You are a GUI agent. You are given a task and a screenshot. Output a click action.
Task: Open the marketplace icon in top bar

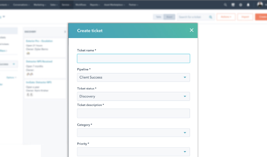(233, 5)
